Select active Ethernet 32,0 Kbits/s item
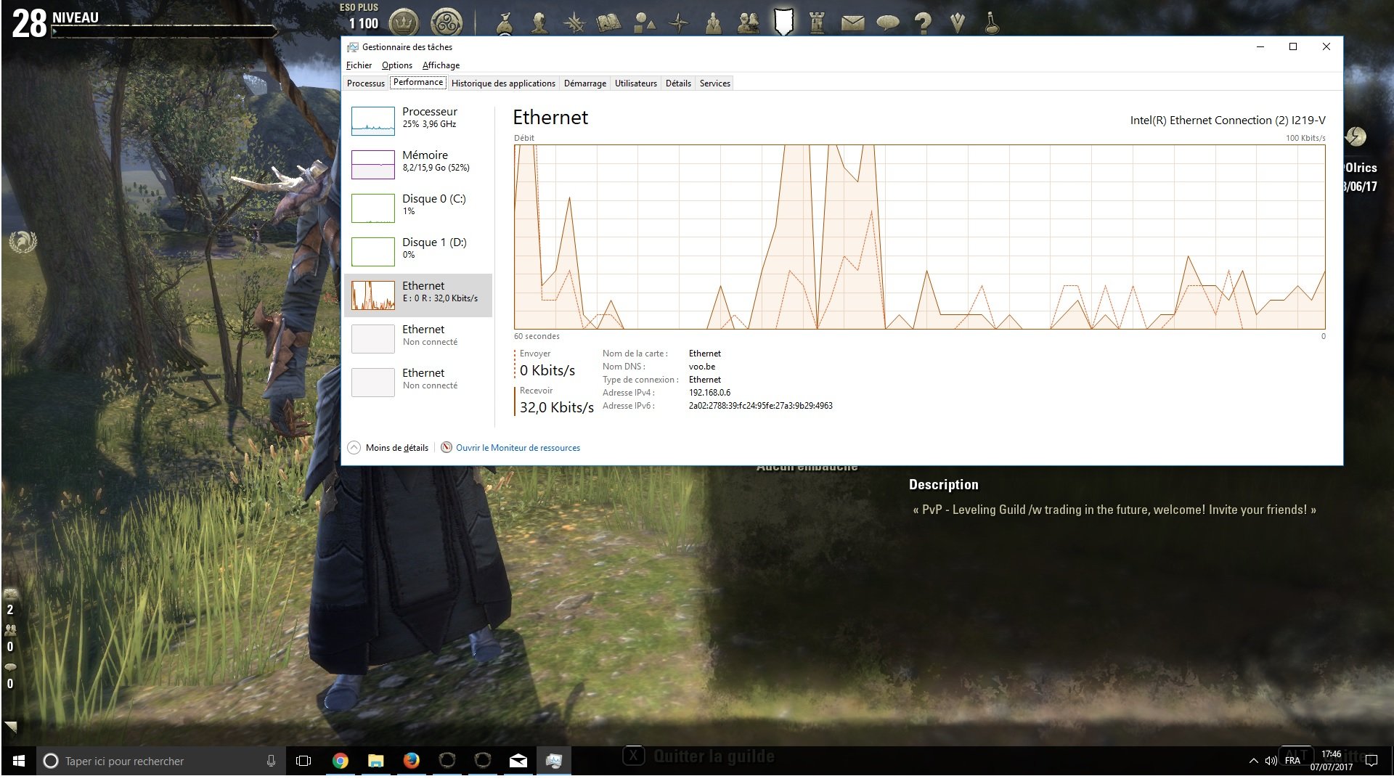 click(418, 295)
